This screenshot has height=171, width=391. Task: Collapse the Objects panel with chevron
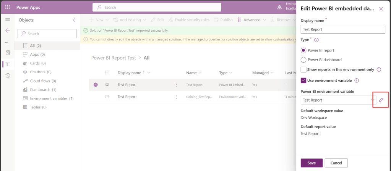pyautogui.click(x=74, y=20)
